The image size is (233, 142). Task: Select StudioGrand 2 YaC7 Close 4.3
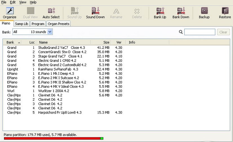pos(61,48)
